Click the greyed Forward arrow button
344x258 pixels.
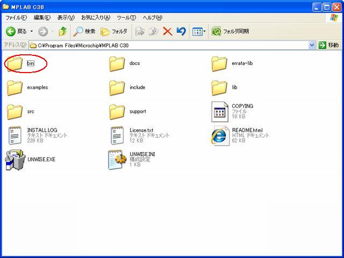(x=43, y=32)
